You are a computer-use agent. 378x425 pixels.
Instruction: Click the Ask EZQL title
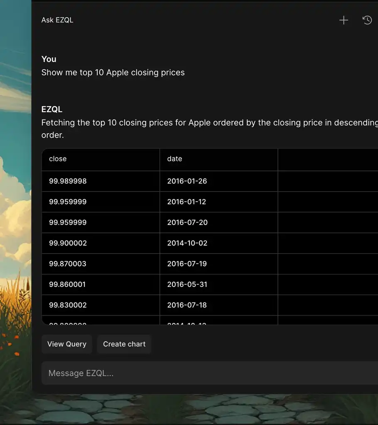coord(57,20)
